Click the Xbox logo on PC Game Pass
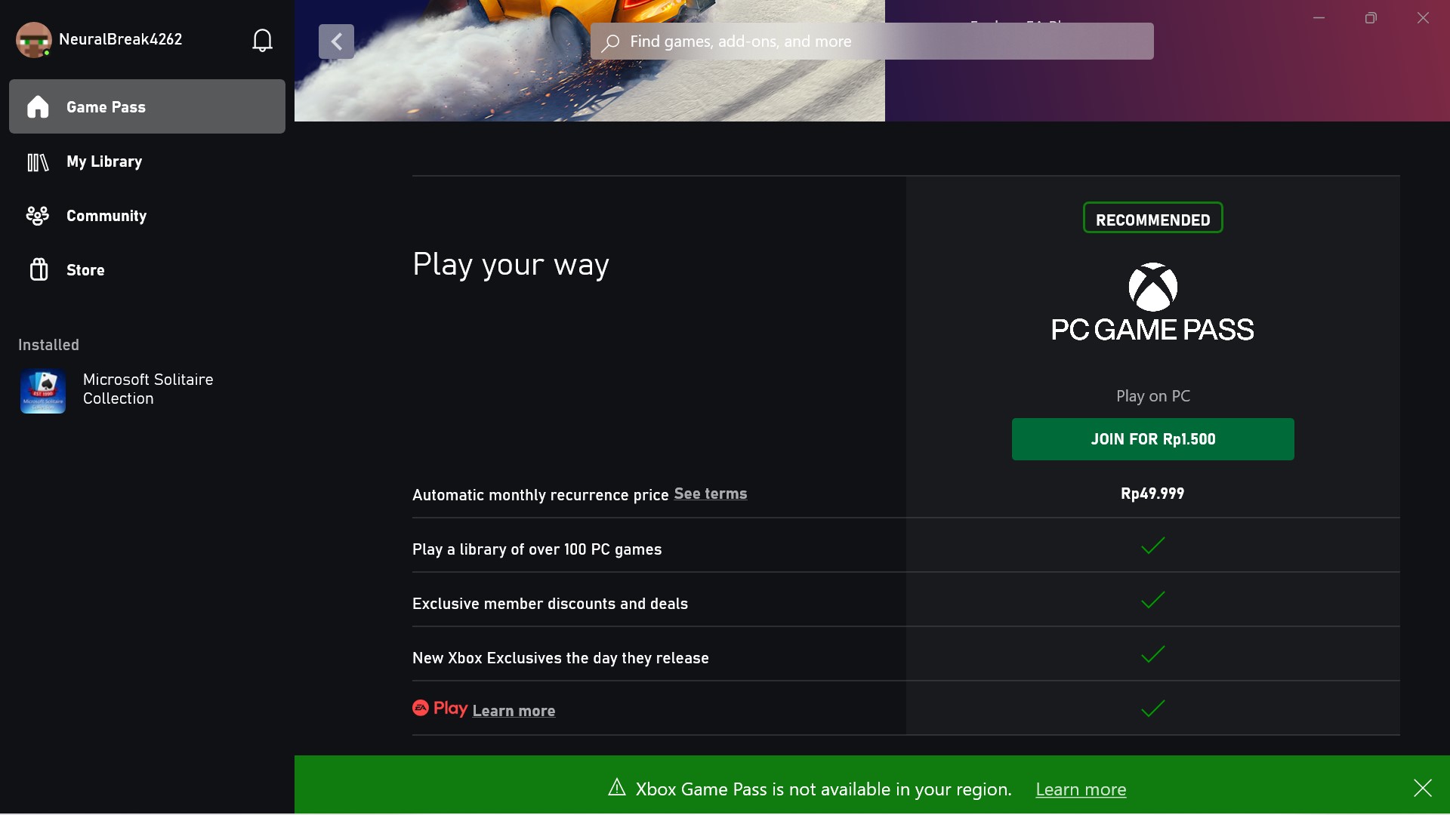The image size is (1450, 815). click(1152, 287)
